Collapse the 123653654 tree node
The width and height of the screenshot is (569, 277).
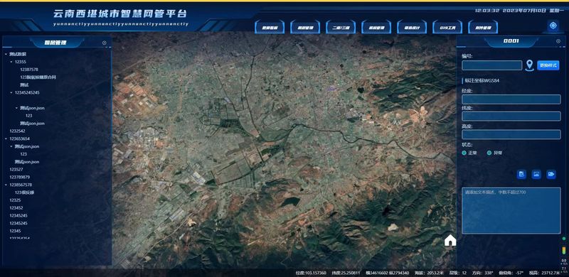[6, 139]
